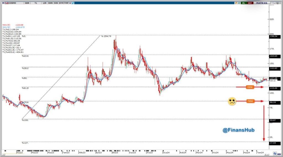This screenshot has width=283, height=157.
Task: Click the 17,44 price tag on axis
Action: tap(275, 143)
